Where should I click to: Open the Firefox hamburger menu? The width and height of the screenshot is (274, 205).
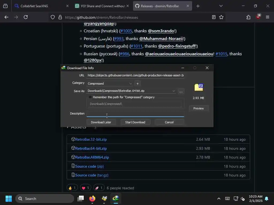tap(267, 17)
